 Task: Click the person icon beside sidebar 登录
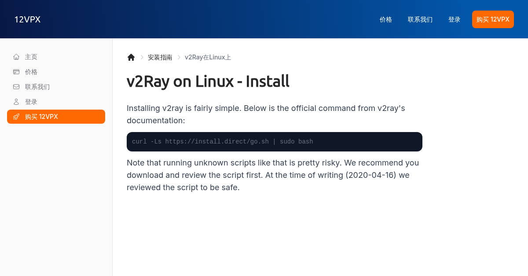click(x=16, y=102)
